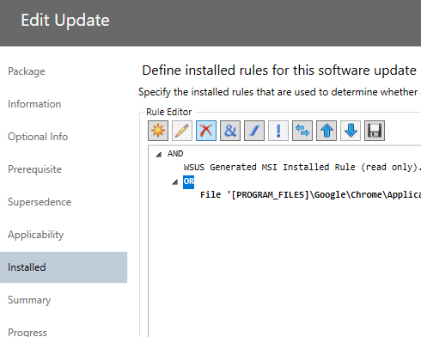Select the highlighted OR rule node

[189, 181]
